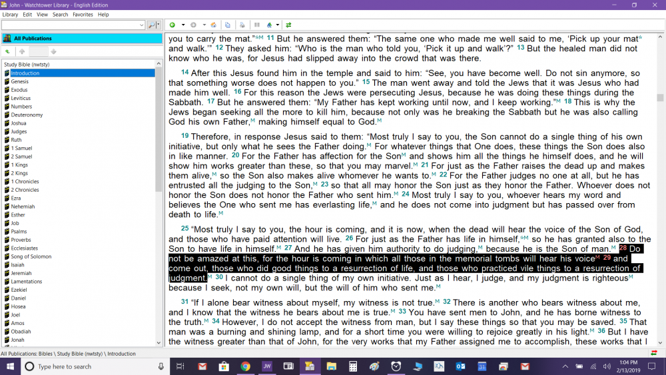Open Outlook from the taskbar
This screenshot has width=666, height=375.
click(x=460, y=366)
